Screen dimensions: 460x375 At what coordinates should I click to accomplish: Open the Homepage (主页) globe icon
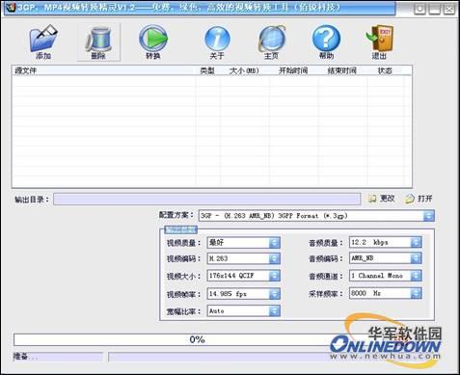point(272,39)
